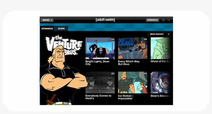
Task: Click the Bright Lights, Dean City title
Action: (97, 63)
